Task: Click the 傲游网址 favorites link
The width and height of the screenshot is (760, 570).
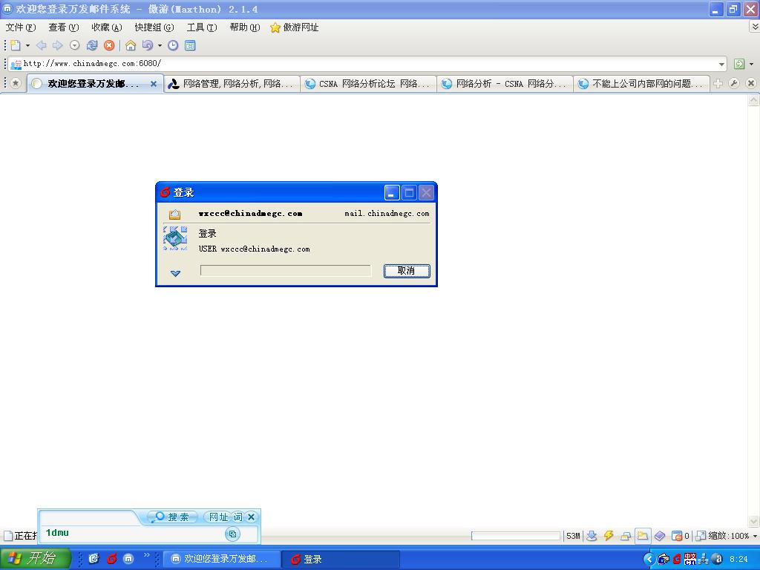Action: click(295, 27)
